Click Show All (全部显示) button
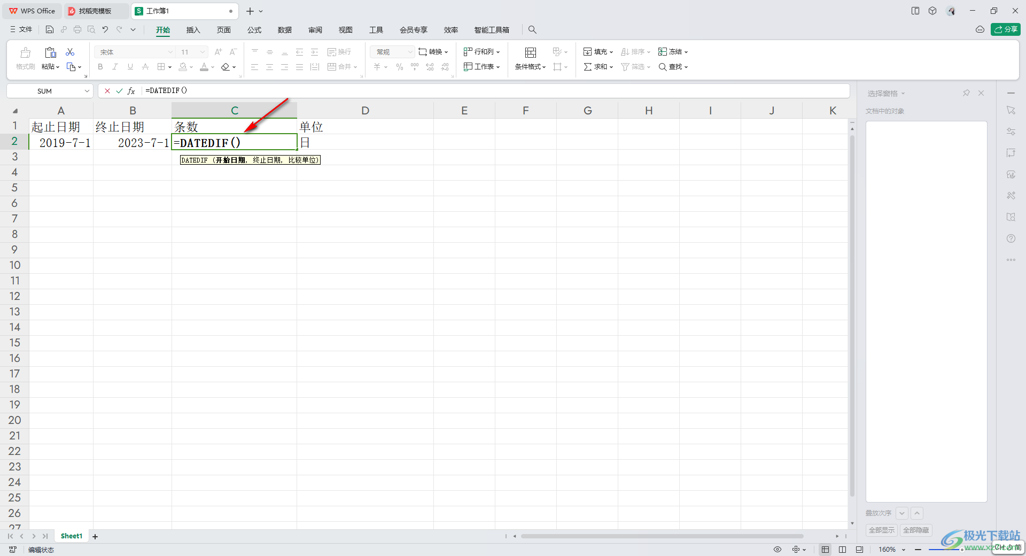The height and width of the screenshot is (556, 1026). [x=882, y=530]
